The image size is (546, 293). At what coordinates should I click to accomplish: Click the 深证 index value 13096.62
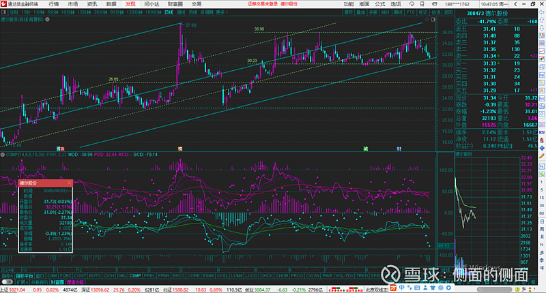pyautogui.click(x=100, y=290)
